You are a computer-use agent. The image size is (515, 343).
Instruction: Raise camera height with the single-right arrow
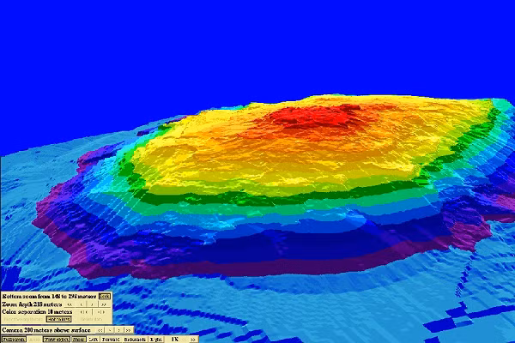[118, 329]
